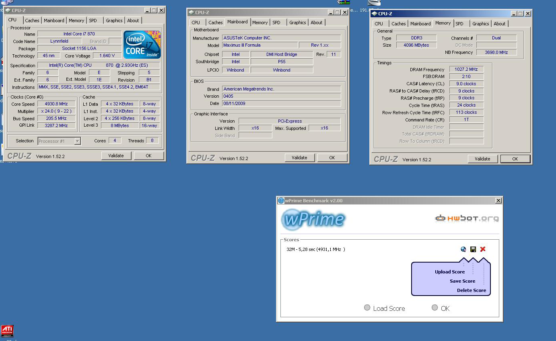Click the Intel Core i7 870 name field
Viewport: 556px width, 341px height.
pyautogui.click(x=79, y=34)
